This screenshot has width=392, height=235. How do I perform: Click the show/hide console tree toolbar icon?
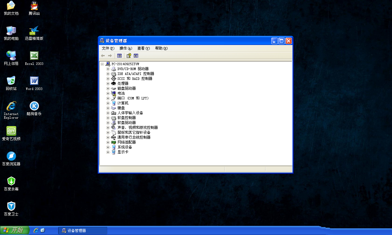pos(119,56)
